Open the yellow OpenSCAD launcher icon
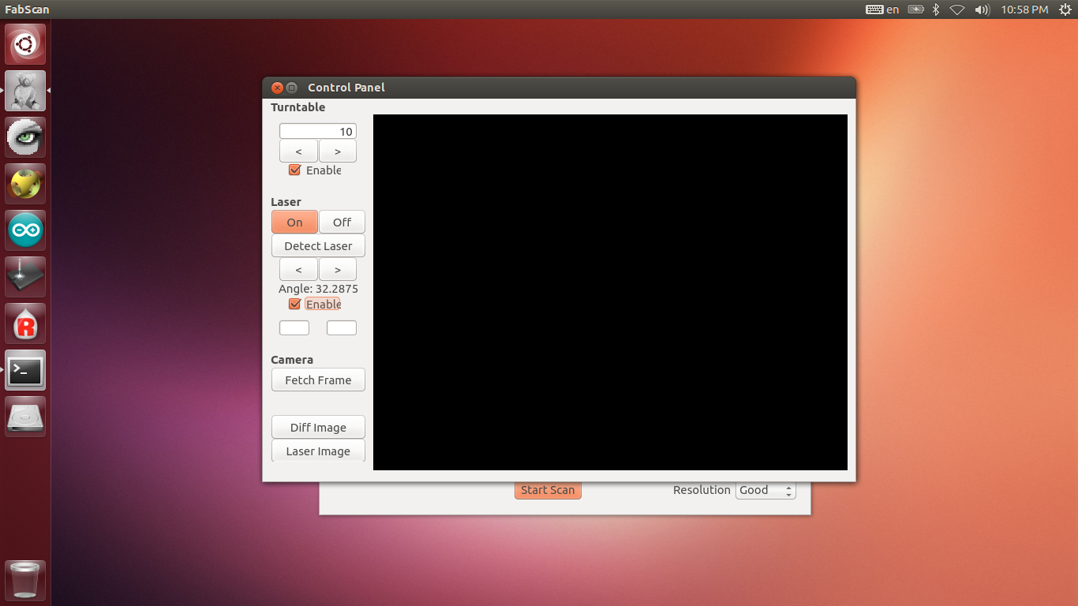 [25, 184]
